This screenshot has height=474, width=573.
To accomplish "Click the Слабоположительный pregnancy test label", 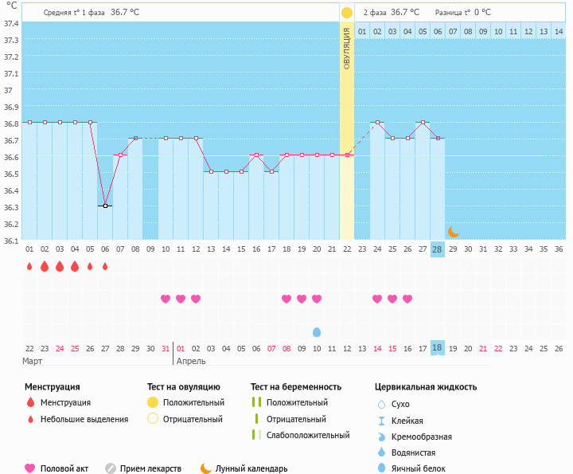I will 308,435.
